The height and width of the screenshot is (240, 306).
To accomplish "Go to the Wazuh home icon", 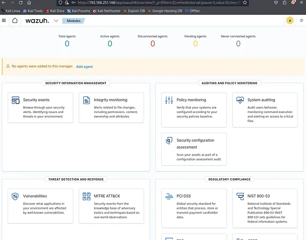I will [x=15, y=20].
